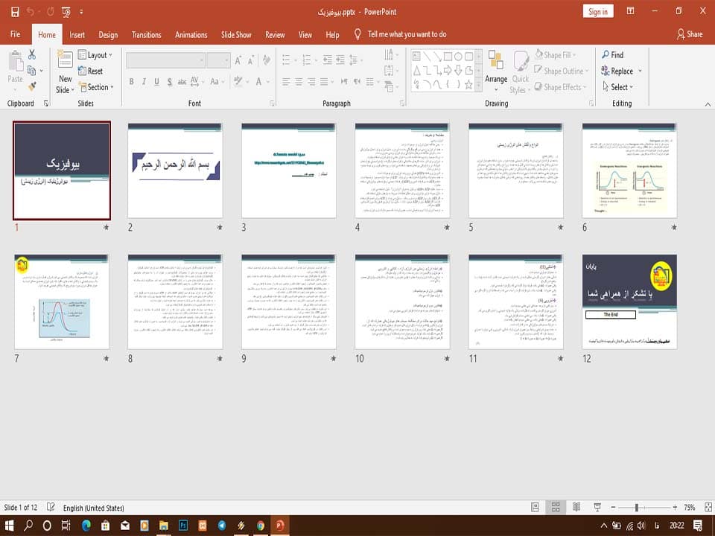Click the Cut scissors icon
715x536 pixels.
(x=32, y=54)
